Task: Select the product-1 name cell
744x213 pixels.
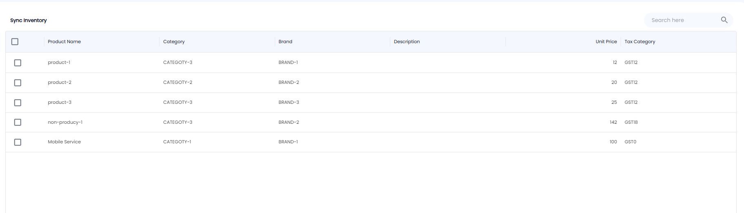Action: 59,62
